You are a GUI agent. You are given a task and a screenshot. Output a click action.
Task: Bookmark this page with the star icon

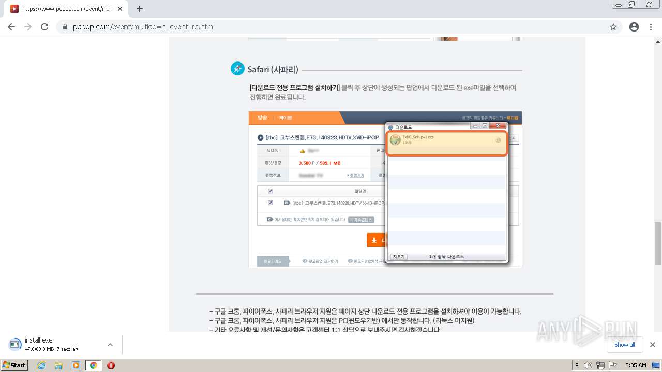(x=613, y=27)
